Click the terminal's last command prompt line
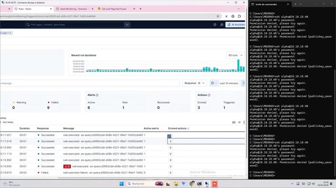This screenshot has height=188, width=336. point(262,176)
